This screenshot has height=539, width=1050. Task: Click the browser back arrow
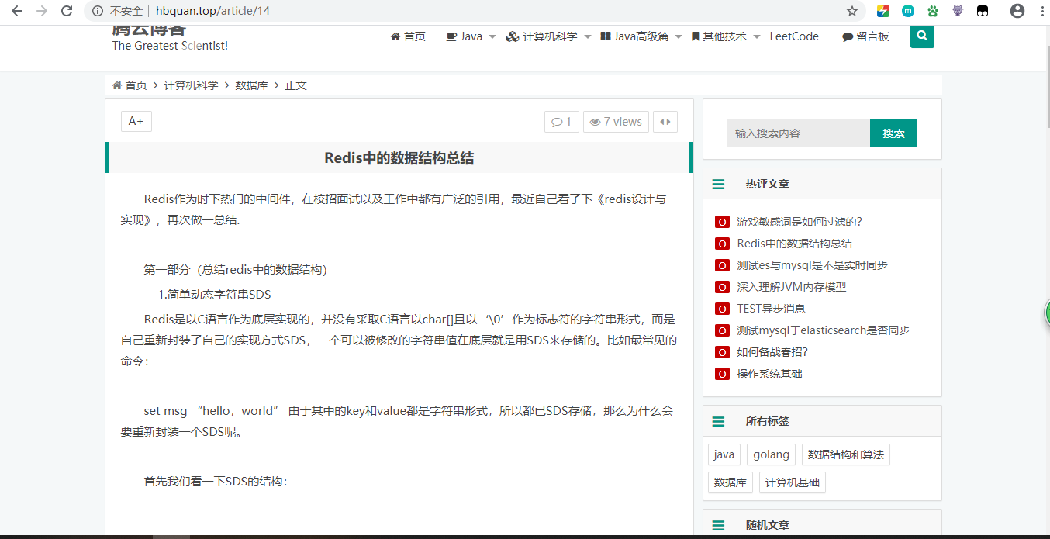pyautogui.click(x=17, y=11)
